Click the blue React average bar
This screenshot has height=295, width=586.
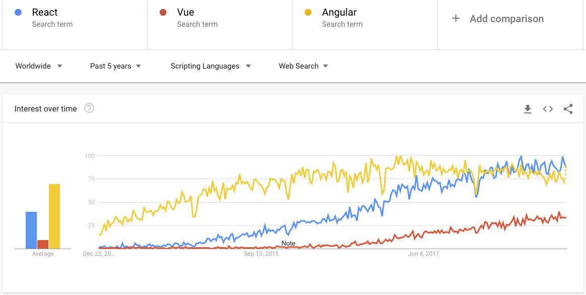pyautogui.click(x=31, y=230)
